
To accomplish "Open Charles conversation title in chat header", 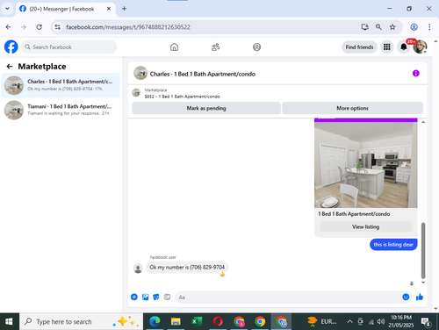I will coord(203,74).
